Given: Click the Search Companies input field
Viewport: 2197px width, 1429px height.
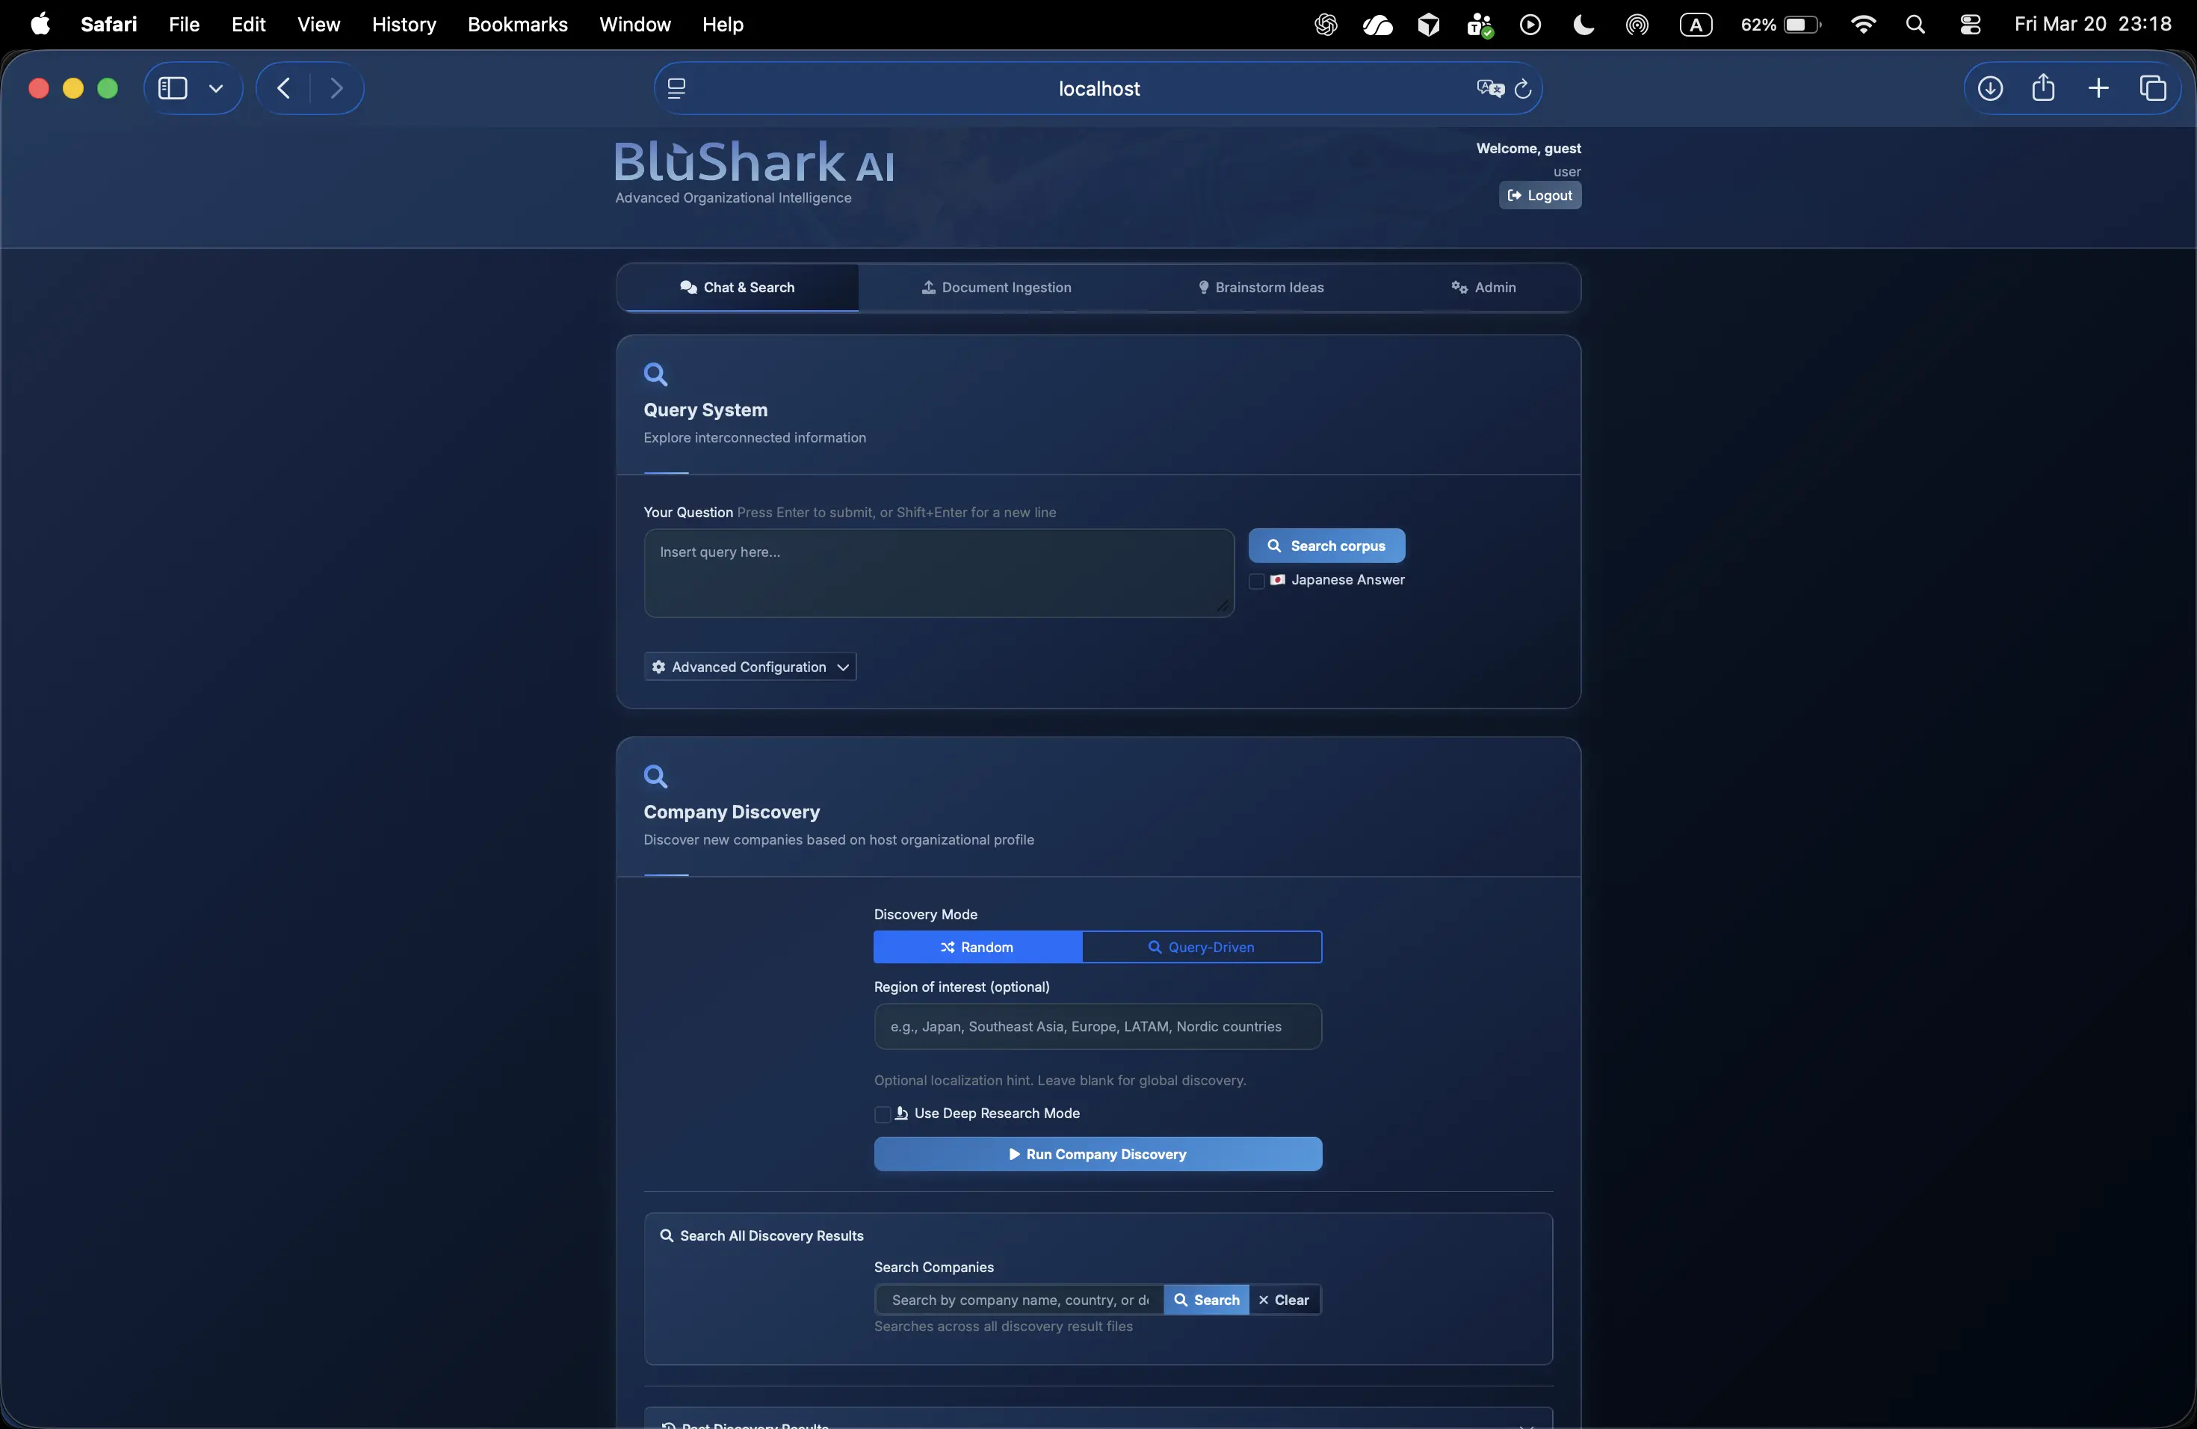Looking at the screenshot, I should pos(1019,1300).
